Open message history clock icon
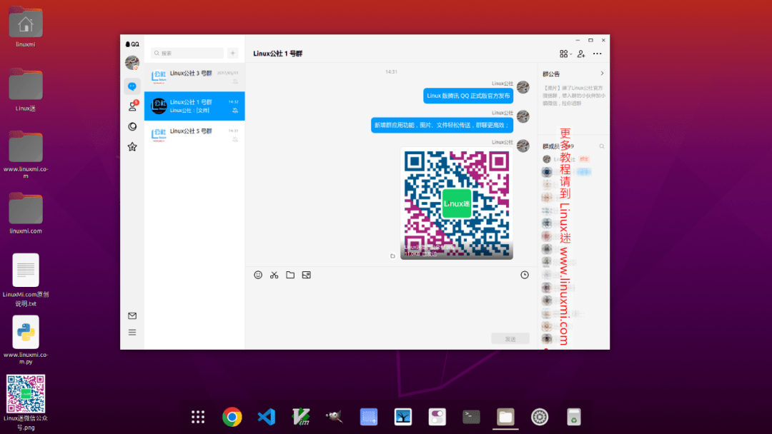This screenshot has width=772, height=434. pos(525,275)
